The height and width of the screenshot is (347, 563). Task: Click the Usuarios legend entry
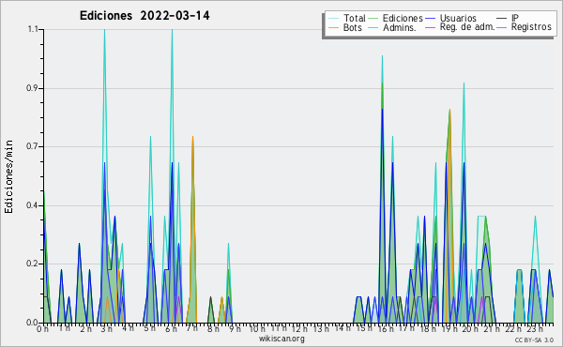click(x=458, y=18)
